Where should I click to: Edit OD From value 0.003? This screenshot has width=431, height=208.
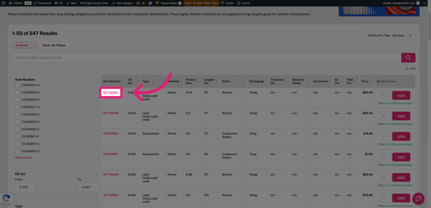tap(25, 187)
